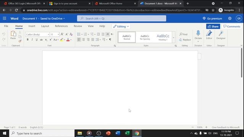Decrease the paragraph indent
The image size is (244, 137).
98,34
